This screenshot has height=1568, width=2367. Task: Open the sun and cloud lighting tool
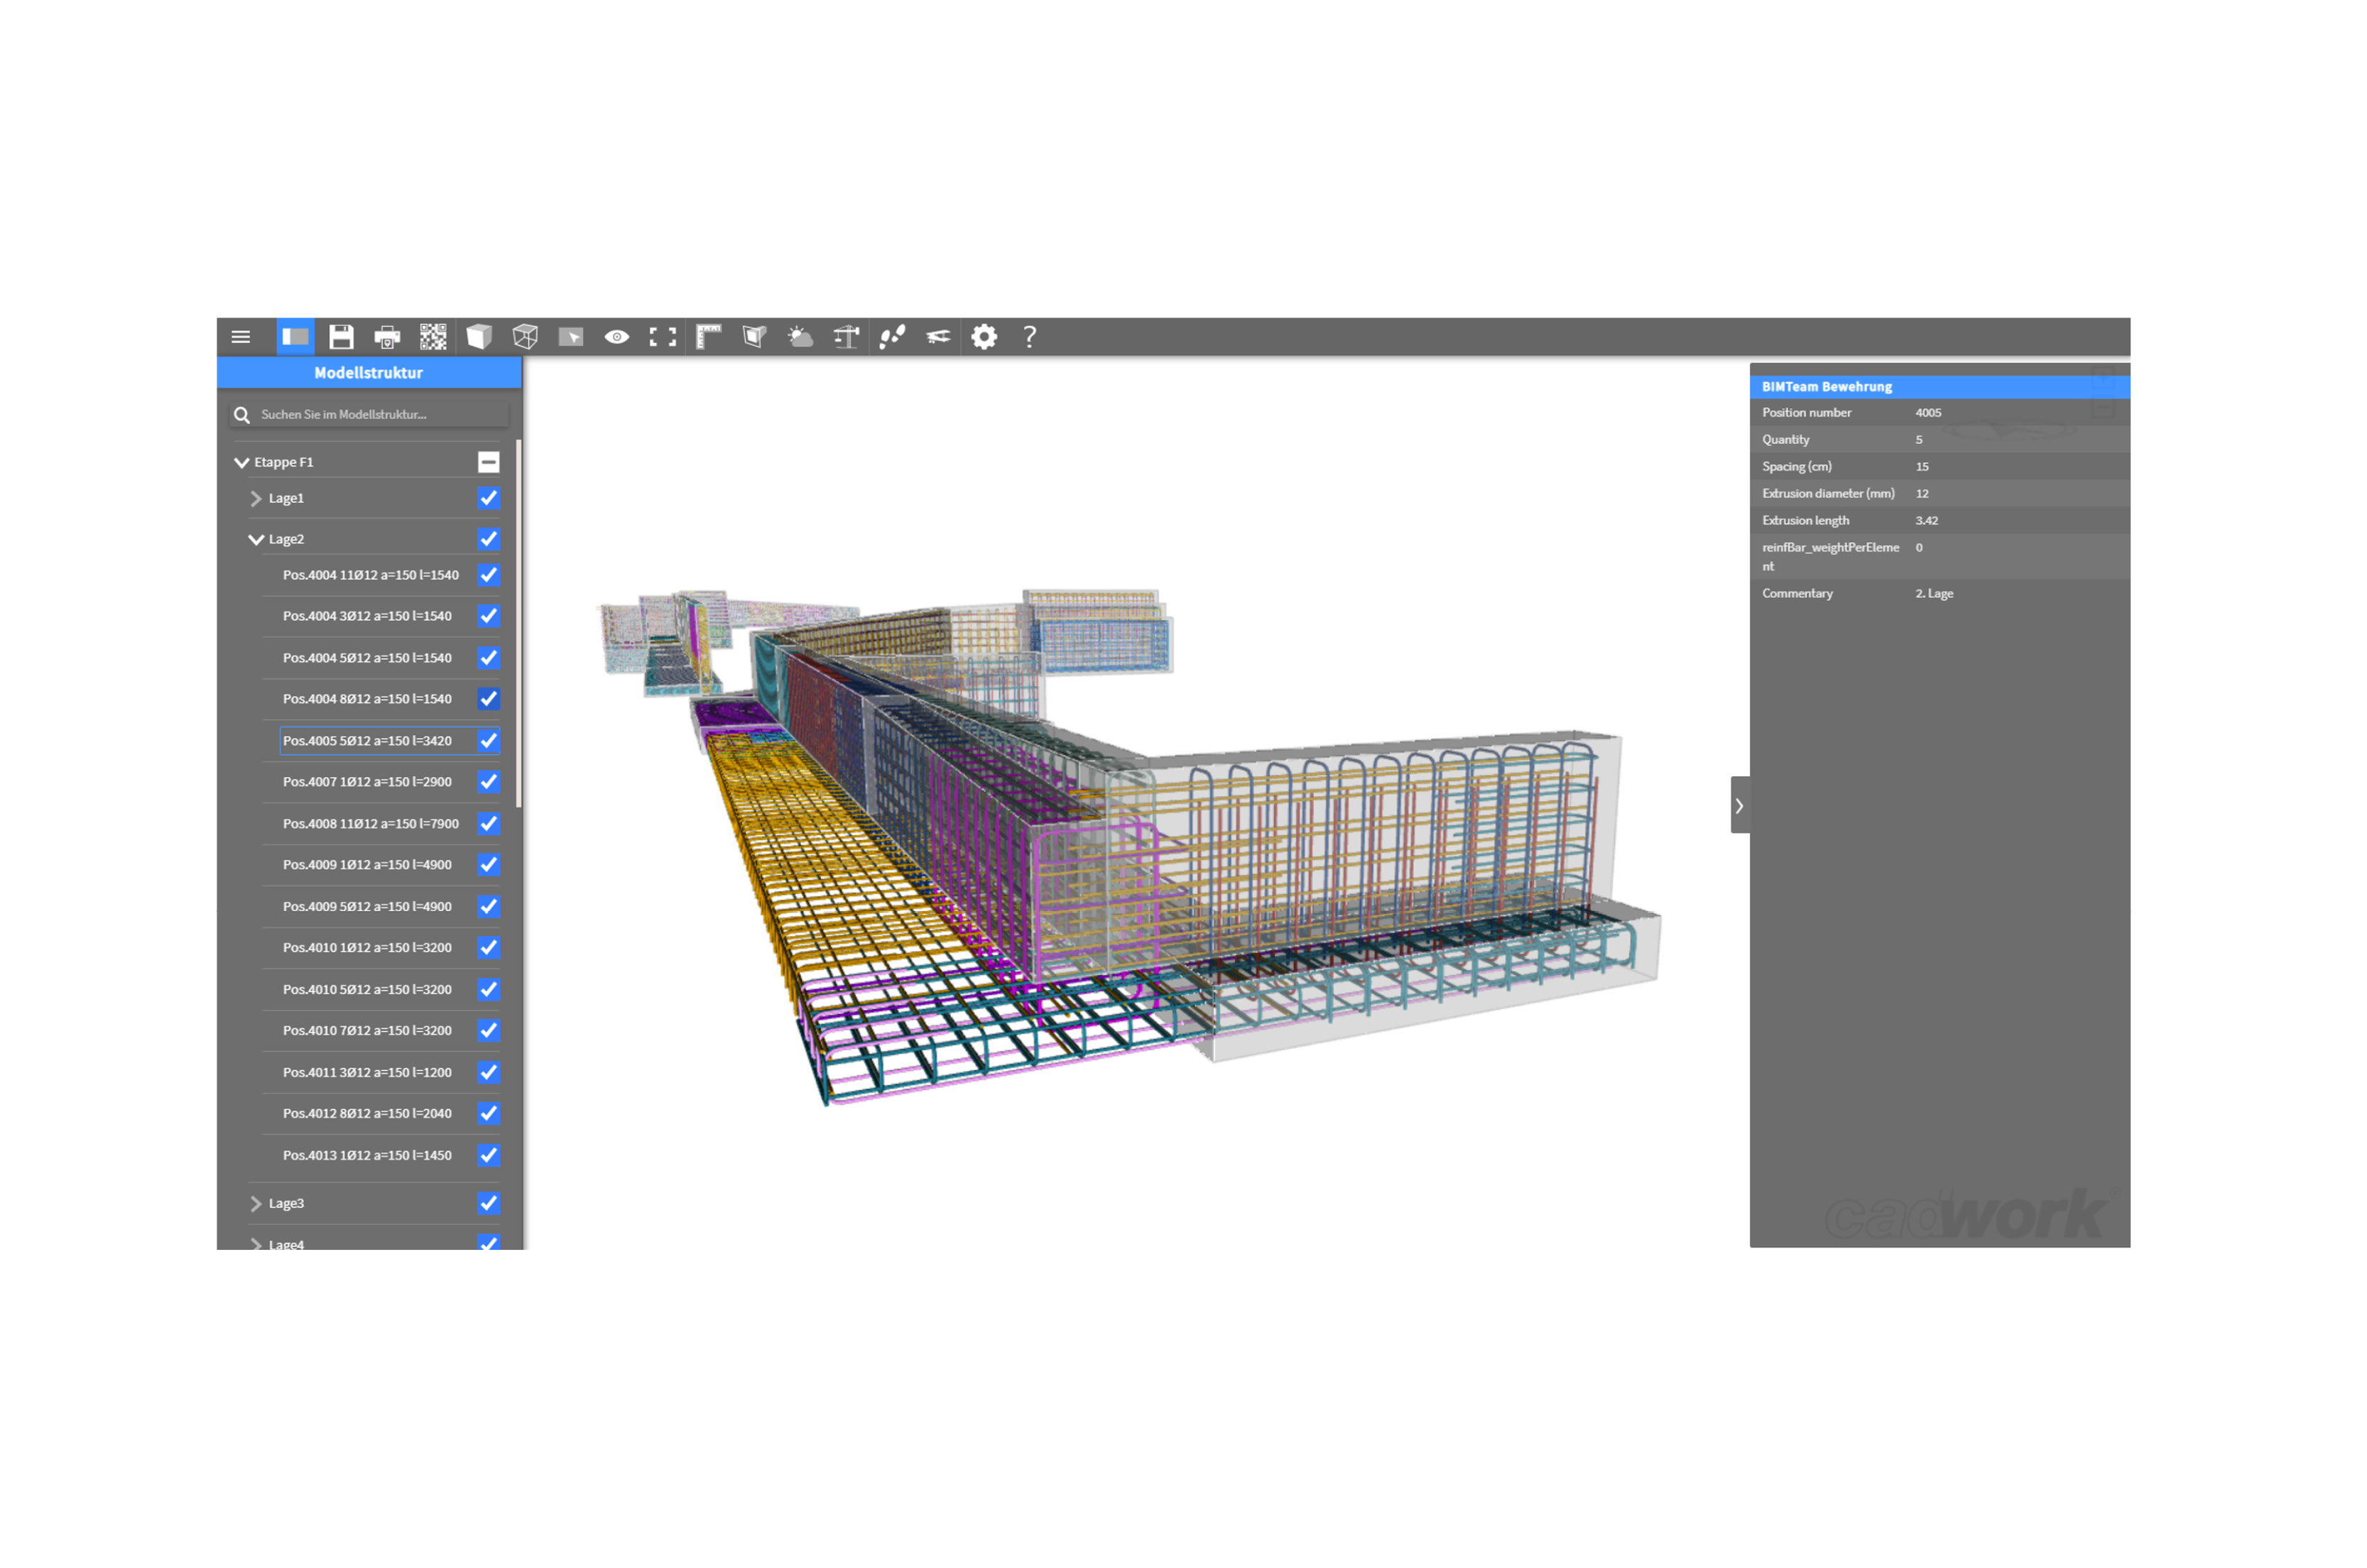click(x=800, y=337)
